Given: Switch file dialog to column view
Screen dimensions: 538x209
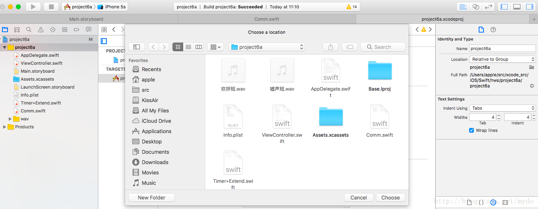Looking at the screenshot, I should [199, 47].
